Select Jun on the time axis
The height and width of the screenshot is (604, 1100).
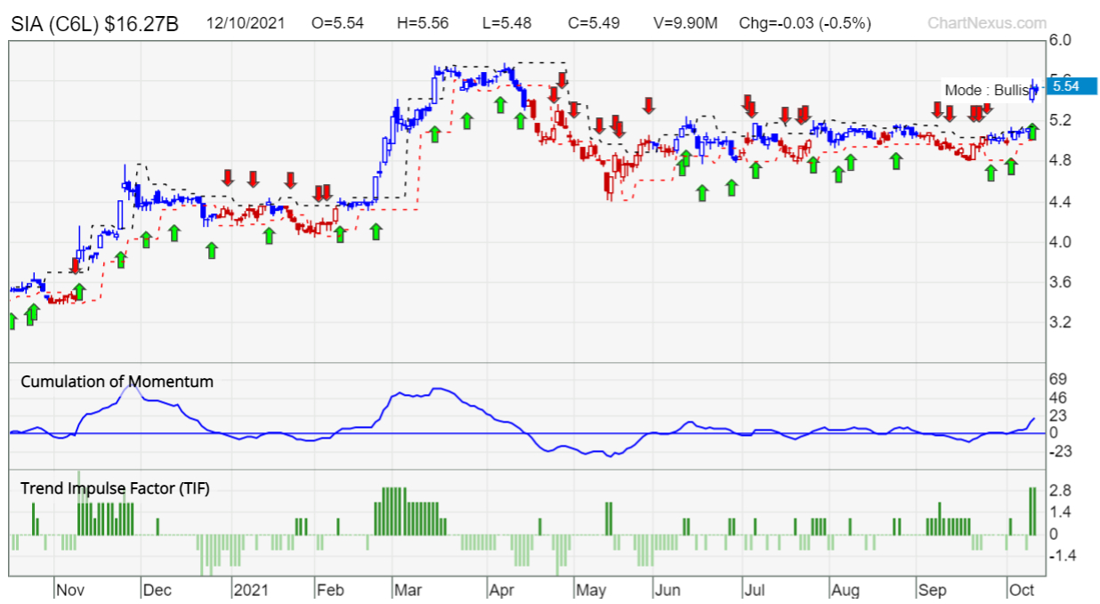tap(667, 590)
